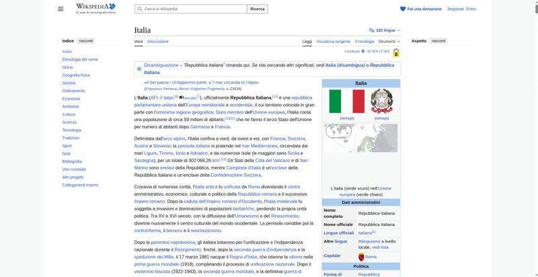Image resolution: width=538 pixels, height=277 pixels.
Task: Click the Roma coat of arms icon
Action: coord(361,257)
